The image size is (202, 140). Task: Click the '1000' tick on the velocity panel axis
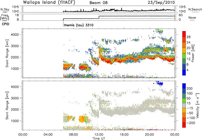tap(15, 121)
